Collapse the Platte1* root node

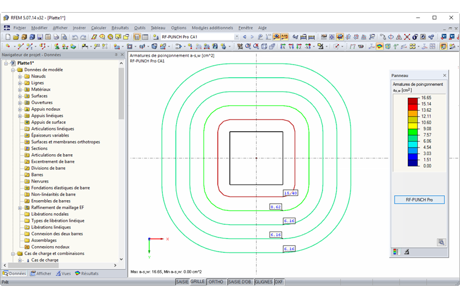click(6, 63)
